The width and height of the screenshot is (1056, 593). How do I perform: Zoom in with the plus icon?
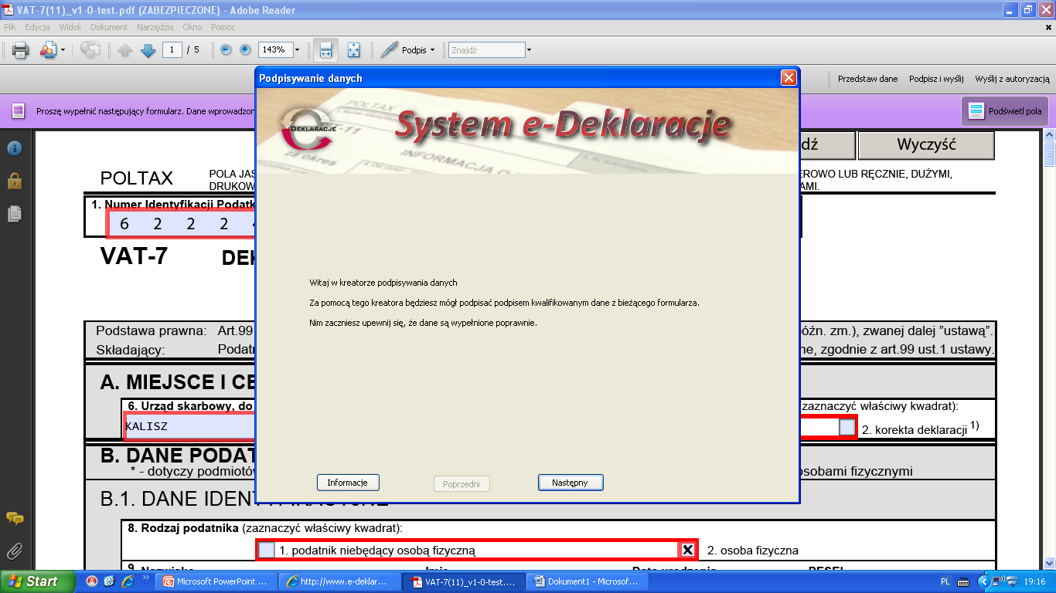246,49
